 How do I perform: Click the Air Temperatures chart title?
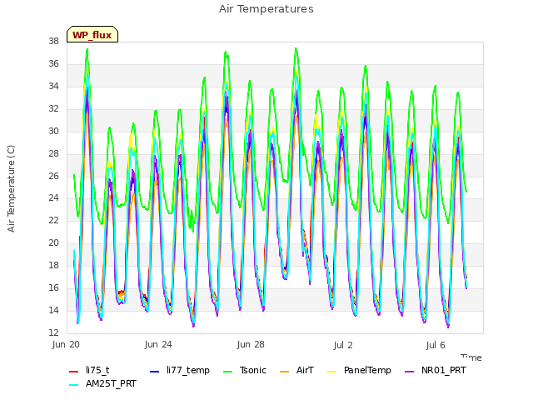[266, 9]
